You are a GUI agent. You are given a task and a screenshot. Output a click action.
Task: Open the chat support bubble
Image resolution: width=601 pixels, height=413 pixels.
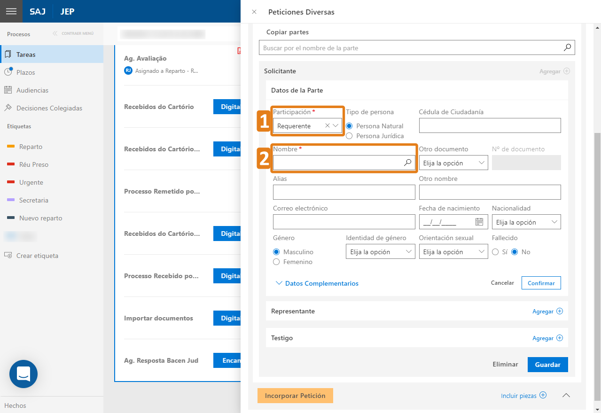(23, 374)
